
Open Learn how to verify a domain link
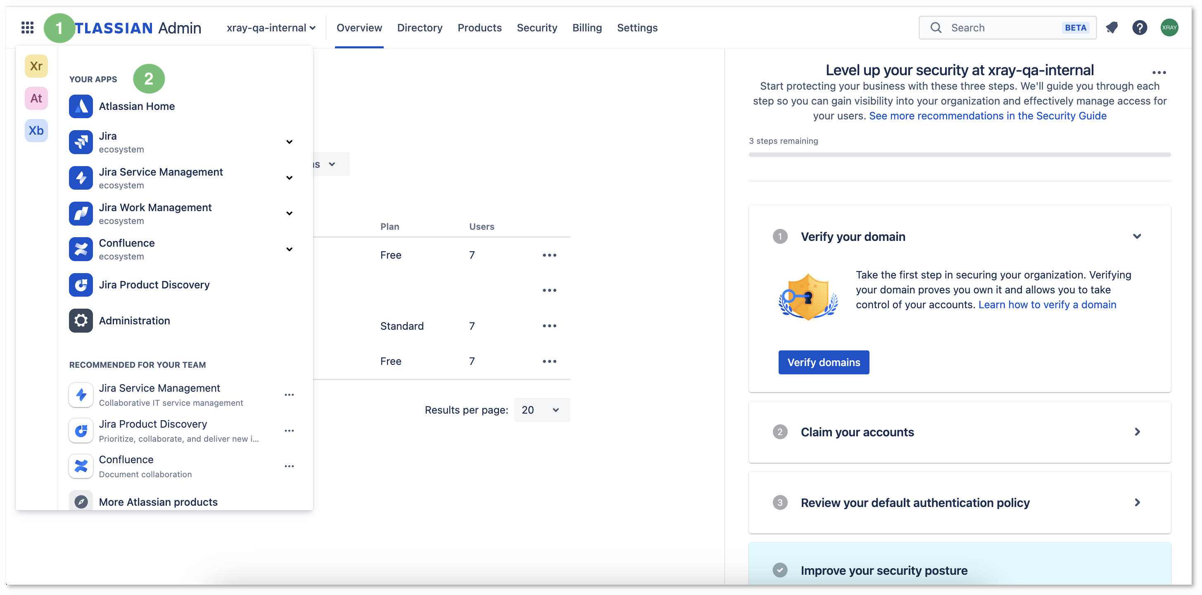pos(1047,305)
